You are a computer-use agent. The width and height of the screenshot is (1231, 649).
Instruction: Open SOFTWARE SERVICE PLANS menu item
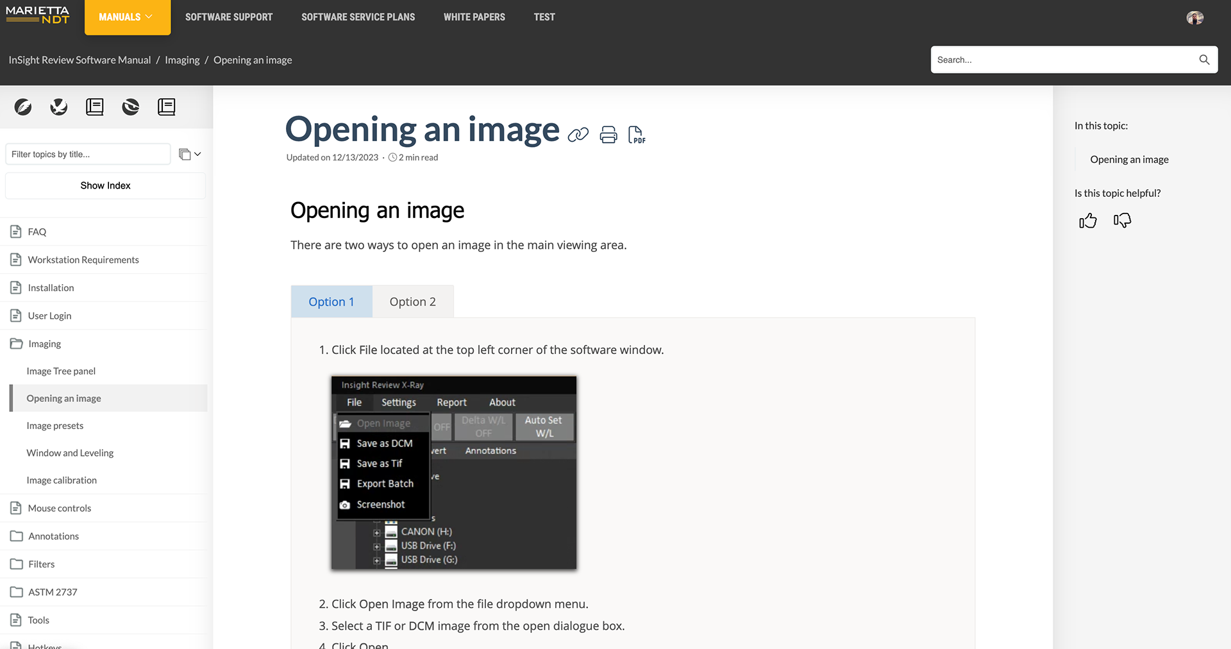(358, 17)
